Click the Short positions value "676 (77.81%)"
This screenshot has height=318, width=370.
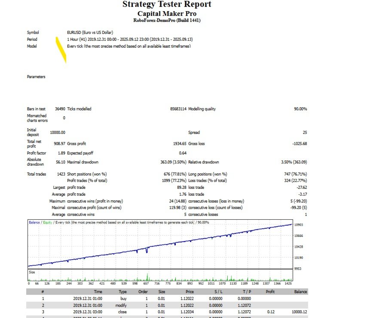point(175,174)
